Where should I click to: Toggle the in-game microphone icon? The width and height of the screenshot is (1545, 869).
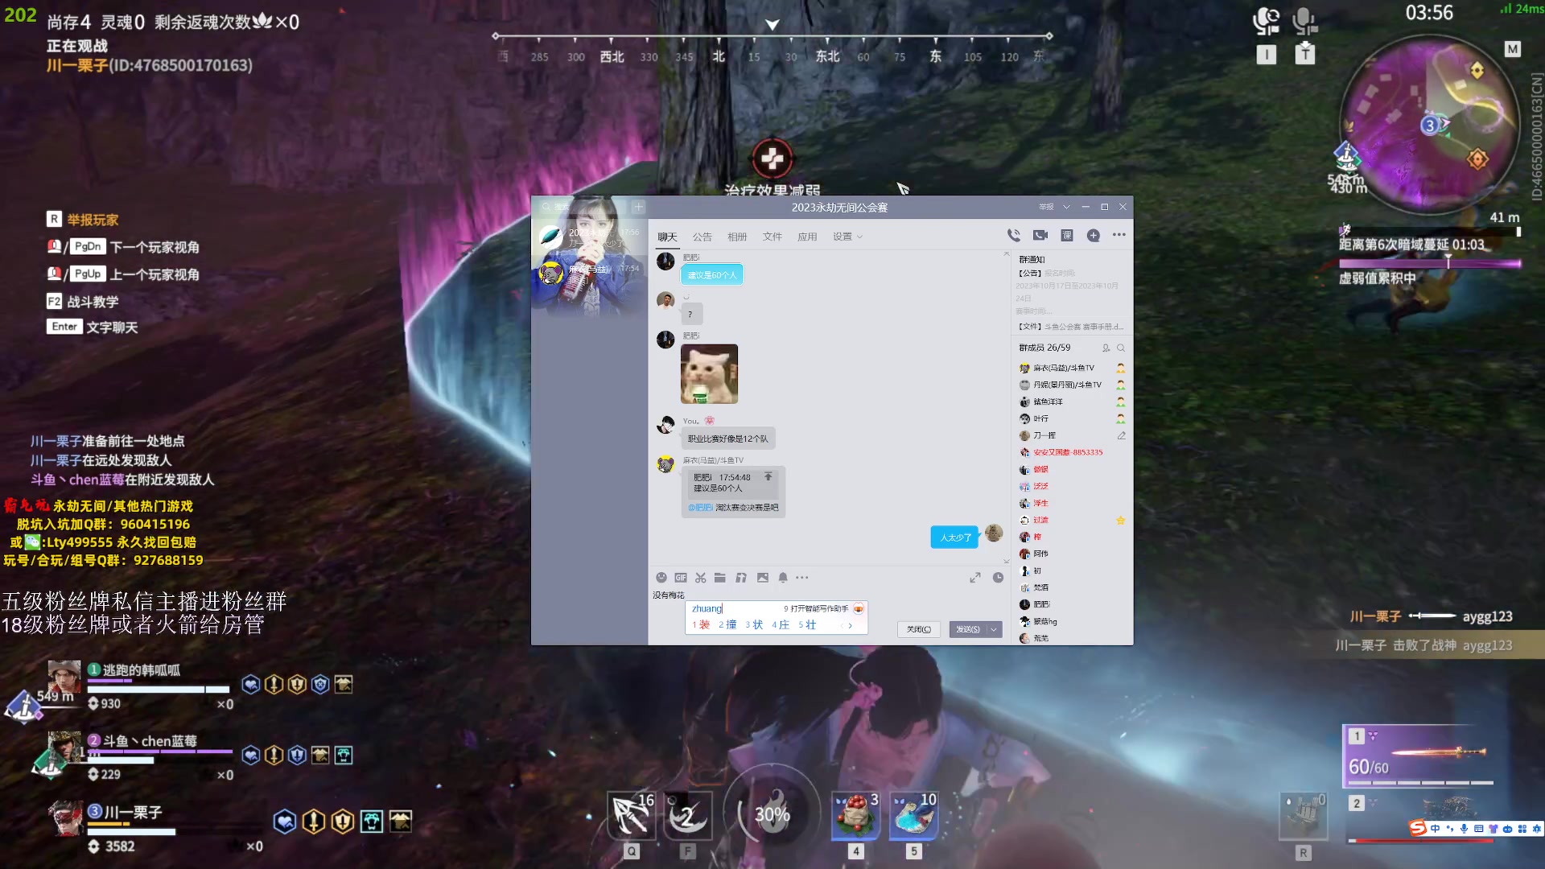click(x=1304, y=21)
